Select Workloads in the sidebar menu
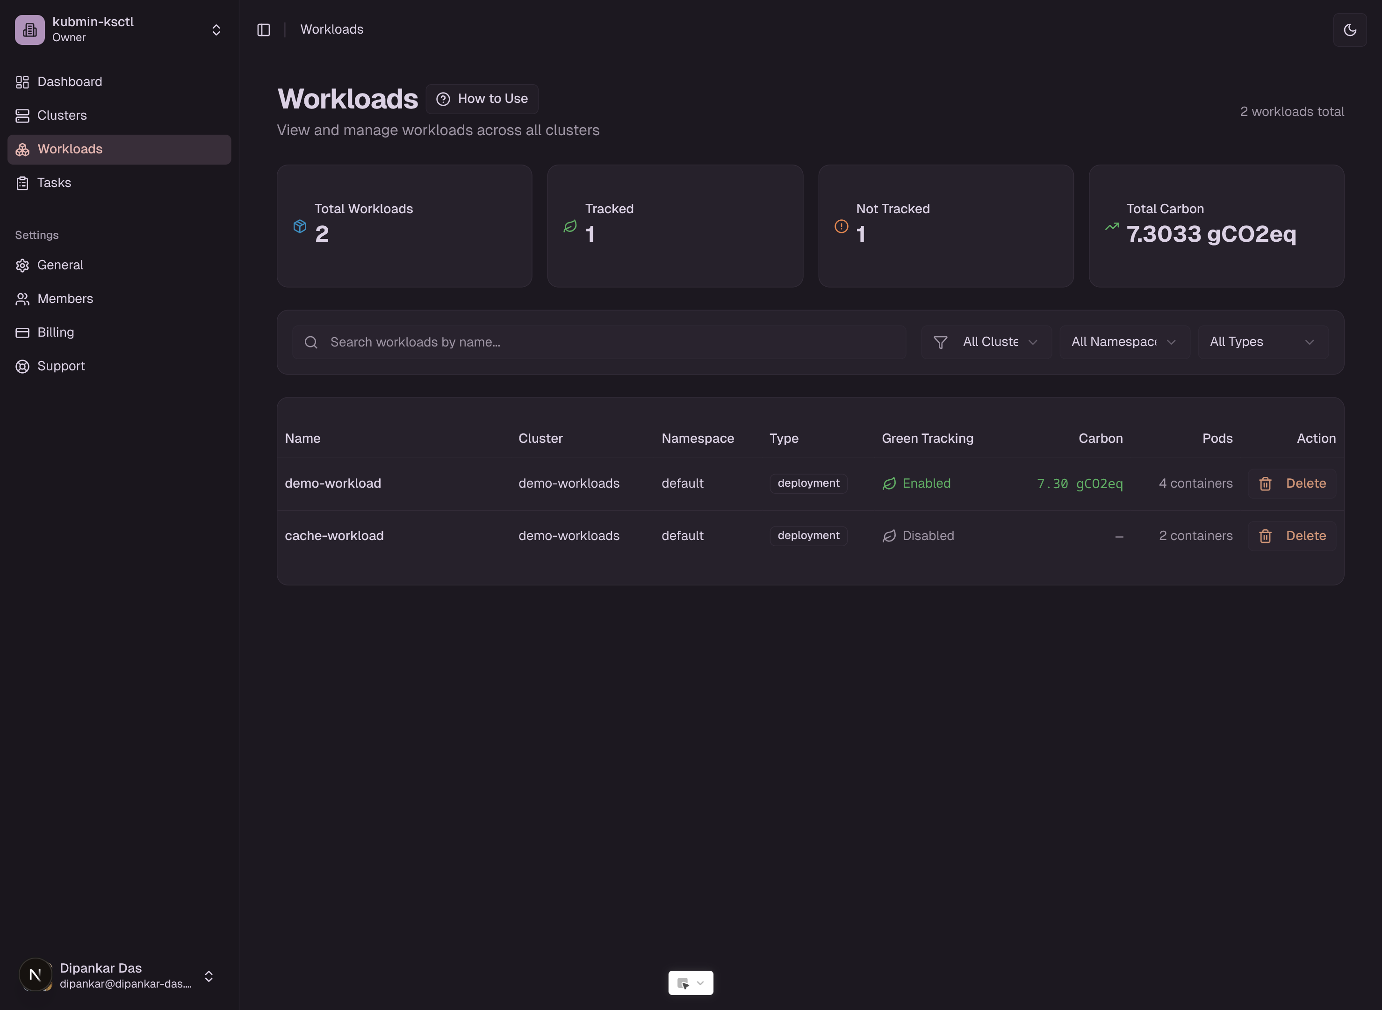This screenshot has width=1382, height=1010. click(x=70, y=149)
